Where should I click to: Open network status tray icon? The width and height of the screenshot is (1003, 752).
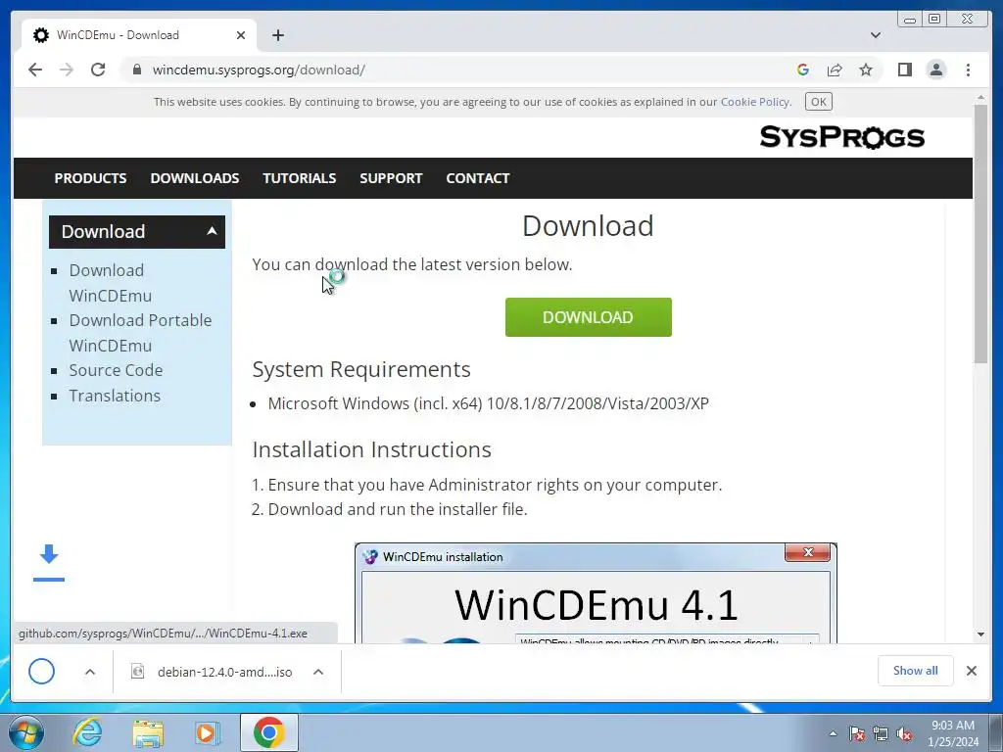click(881, 733)
